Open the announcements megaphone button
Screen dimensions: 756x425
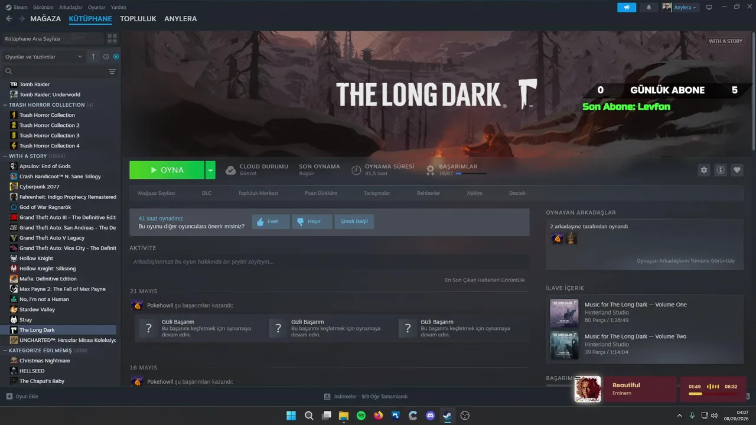[627, 8]
